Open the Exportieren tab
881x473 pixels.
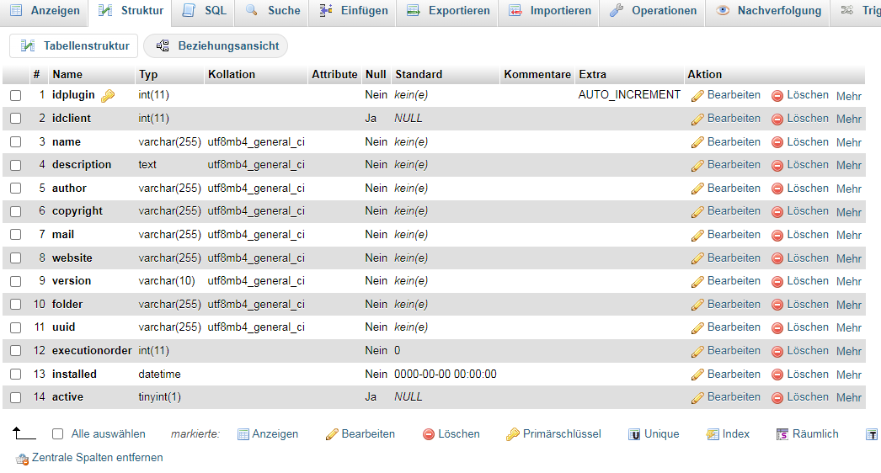coord(447,11)
